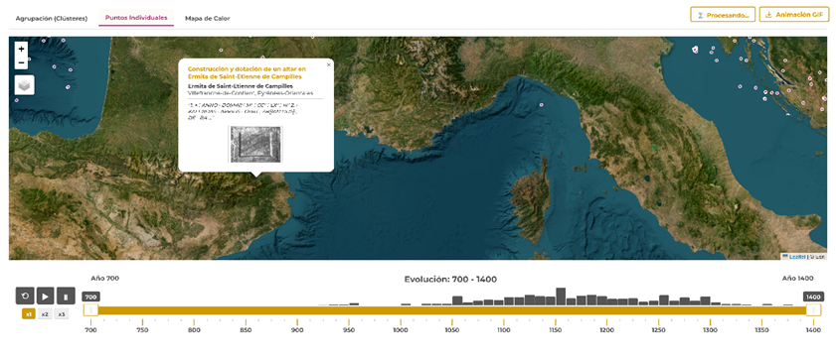Click the Procesando... button
Screen dimensions: 836x357
coord(723,15)
